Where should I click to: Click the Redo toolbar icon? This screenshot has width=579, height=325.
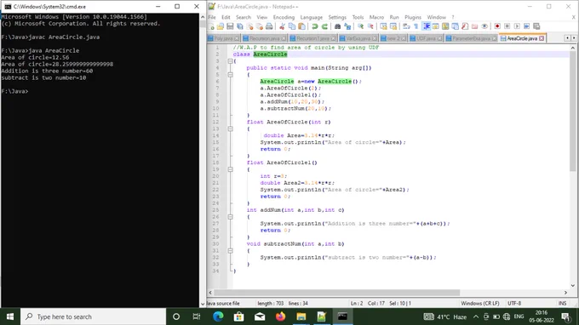tap(324, 26)
